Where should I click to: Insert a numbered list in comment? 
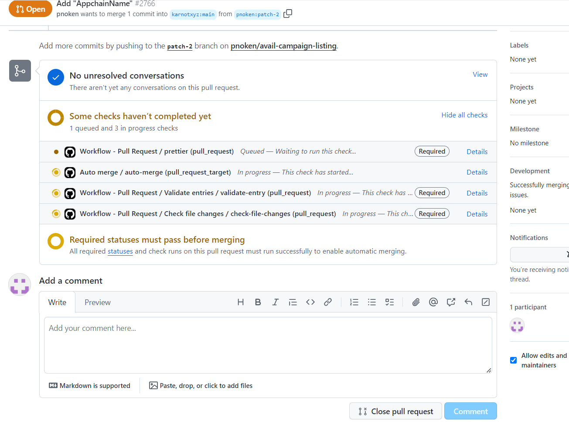[x=354, y=302]
